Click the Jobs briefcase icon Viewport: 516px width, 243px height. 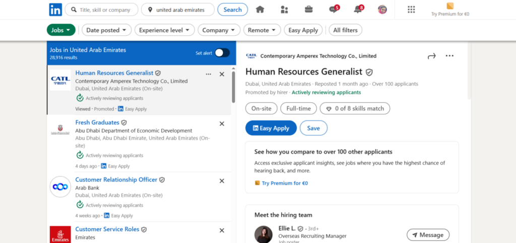point(308,10)
